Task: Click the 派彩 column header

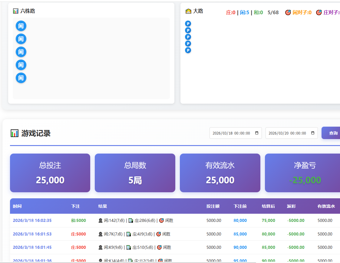Action: click(x=291, y=206)
